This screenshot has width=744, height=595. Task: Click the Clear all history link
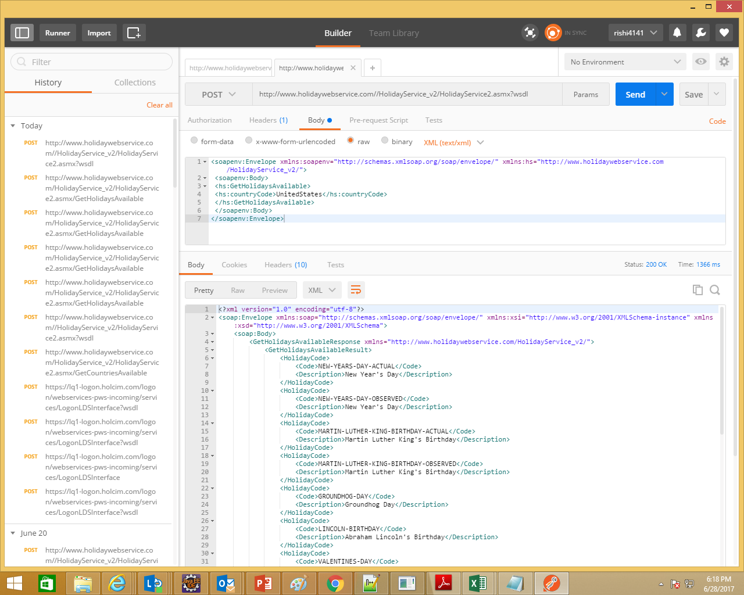[159, 105]
